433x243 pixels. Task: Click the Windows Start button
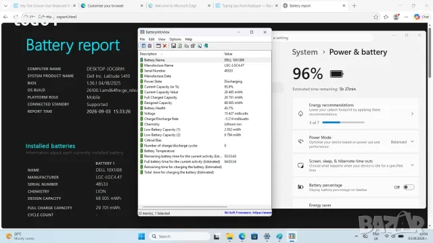pos(141,236)
